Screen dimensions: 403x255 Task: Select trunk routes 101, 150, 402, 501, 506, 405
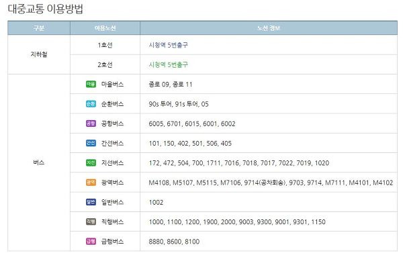coord(190,144)
